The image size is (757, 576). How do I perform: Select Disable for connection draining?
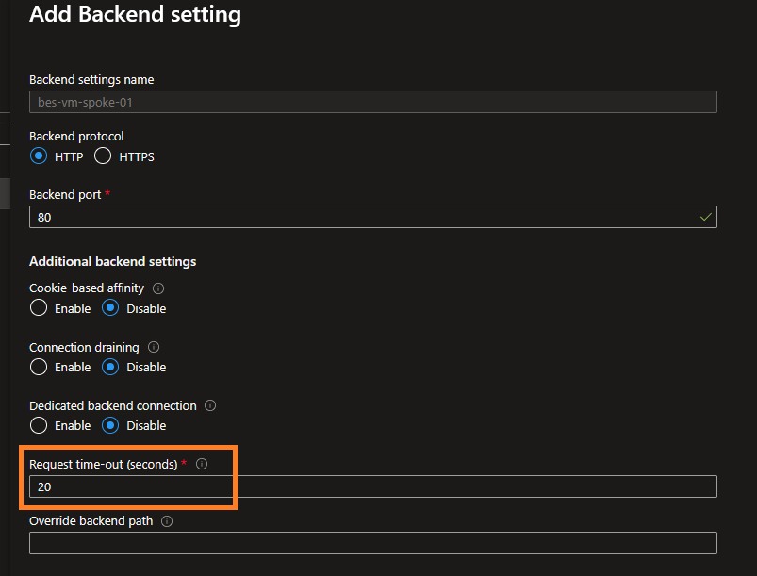click(110, 367)
